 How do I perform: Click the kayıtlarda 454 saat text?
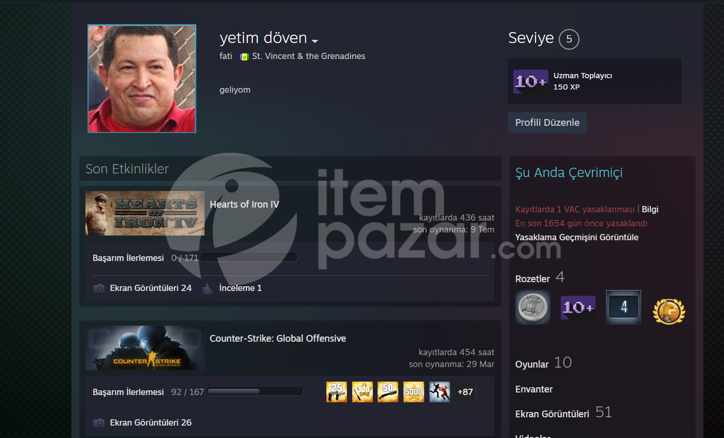click(457, 353)
